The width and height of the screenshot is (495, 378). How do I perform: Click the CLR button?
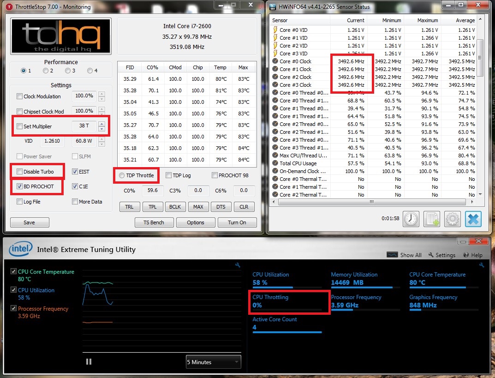click(x=244, y=207)
